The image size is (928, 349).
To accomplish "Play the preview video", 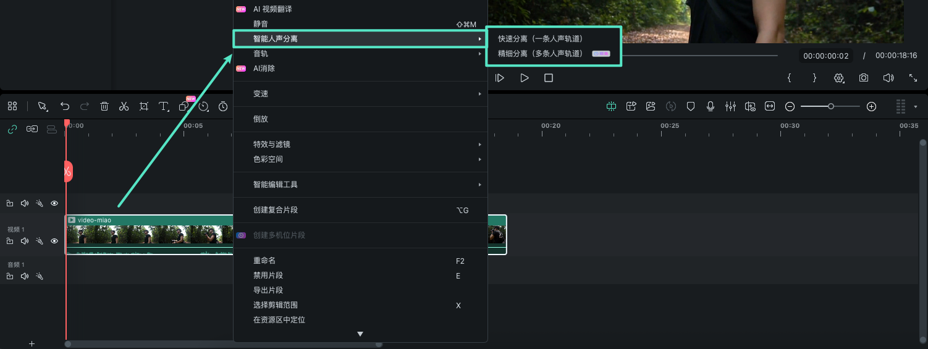I will point(524,78).
